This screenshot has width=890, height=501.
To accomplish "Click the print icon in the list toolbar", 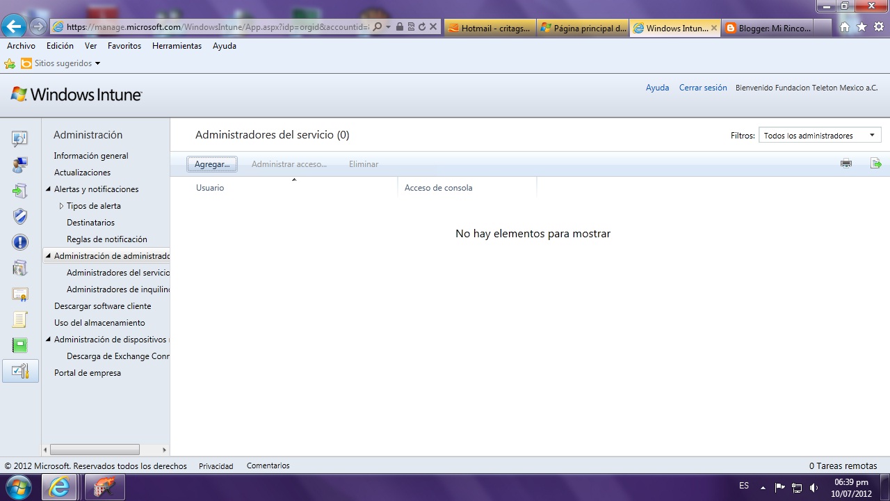I will coord(846,164).
